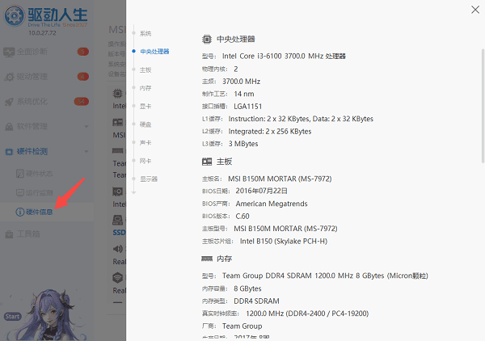This screenshot has height=341, width=485.
Task: Click the background sound speaker icon
Action: click(x=117, y=249)
